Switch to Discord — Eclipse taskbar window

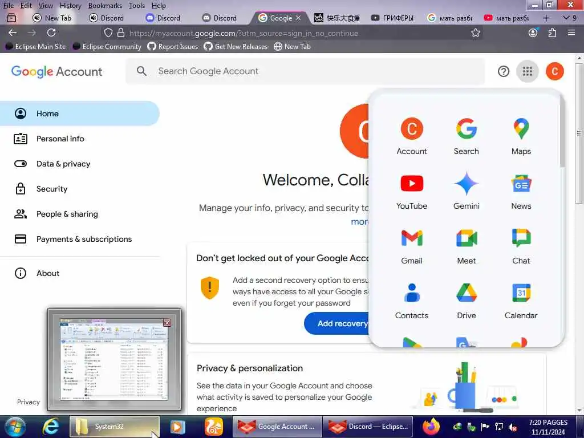pyautogui.click(x=368, y=427)
